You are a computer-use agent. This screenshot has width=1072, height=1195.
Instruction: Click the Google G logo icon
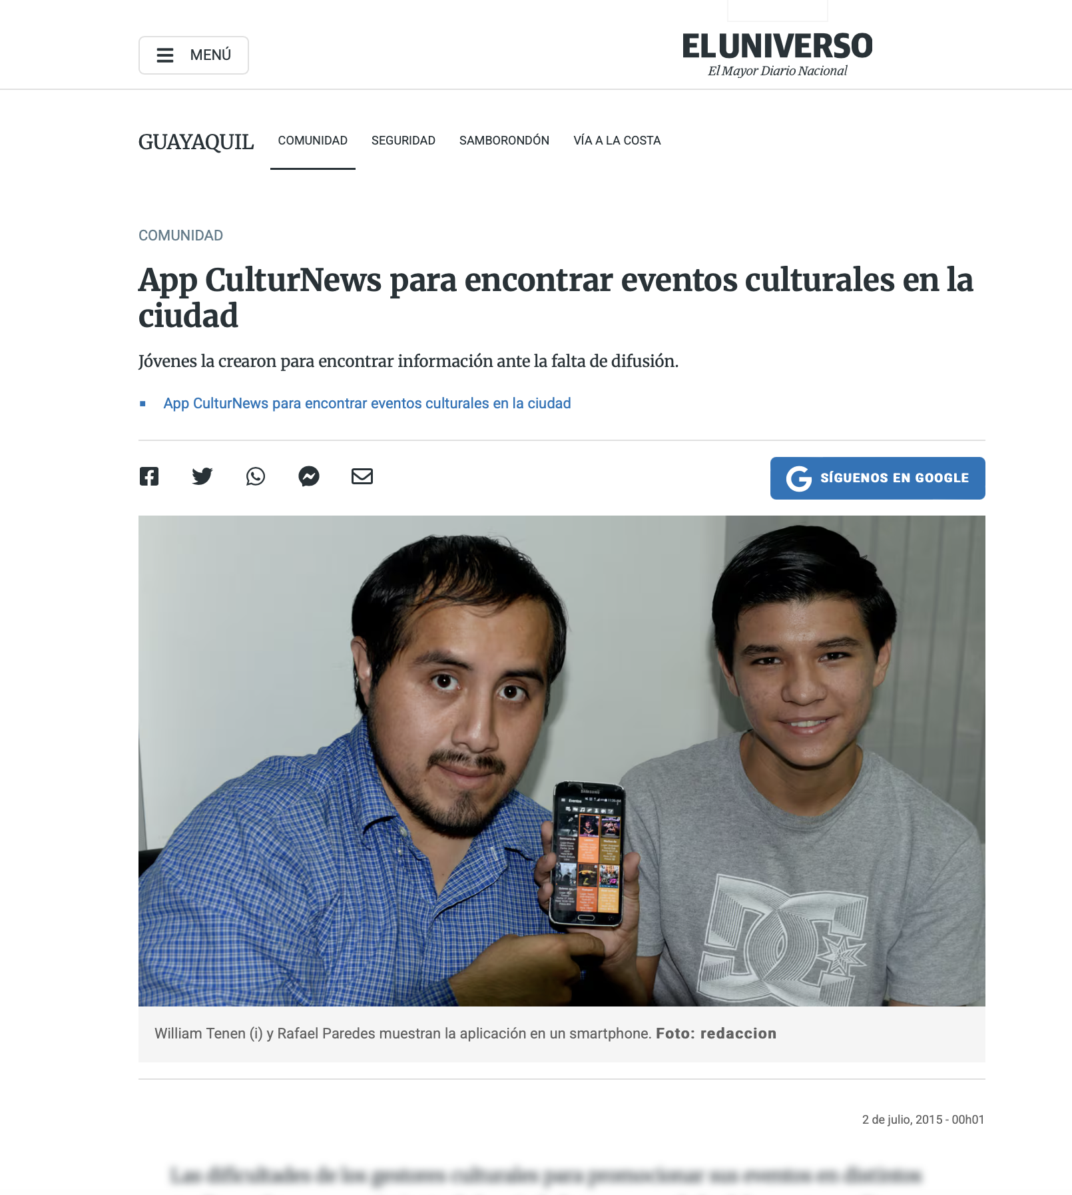coord(799,478)
